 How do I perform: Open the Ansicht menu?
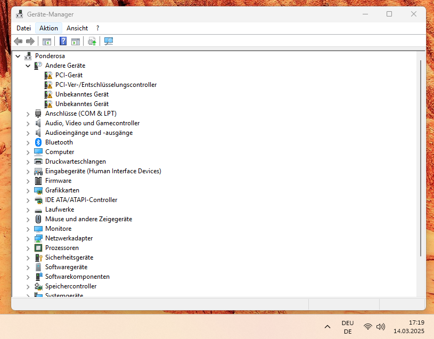point(77,28)
